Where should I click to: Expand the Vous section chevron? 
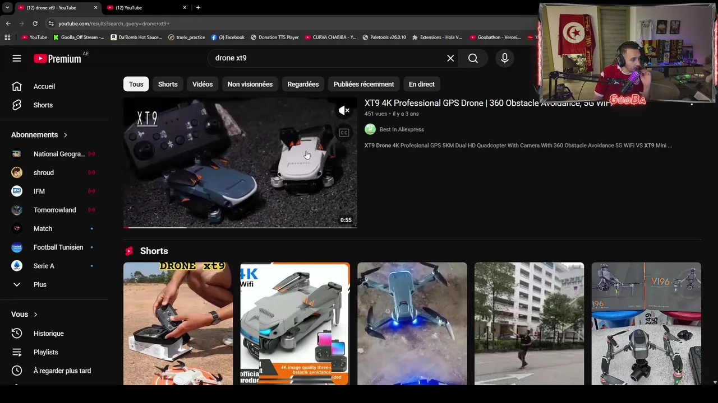(x=35, y=315)
